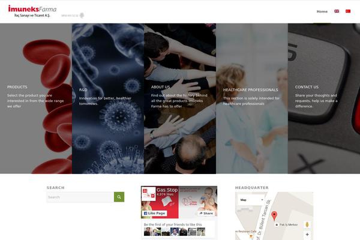Open the CONTACT US panel

point(324,98)
